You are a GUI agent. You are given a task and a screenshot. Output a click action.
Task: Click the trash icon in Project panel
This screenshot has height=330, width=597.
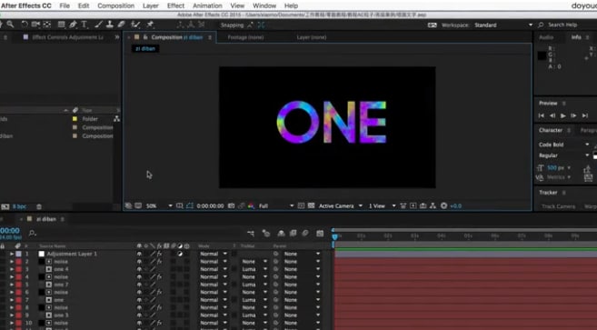click(x=39, y=206)
